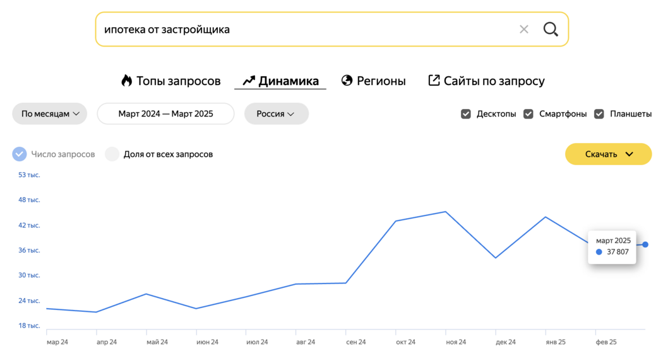This screenshot has height=361, width=663.
Task: Open the По месяцам grouping dropdown
Action: 49,114
